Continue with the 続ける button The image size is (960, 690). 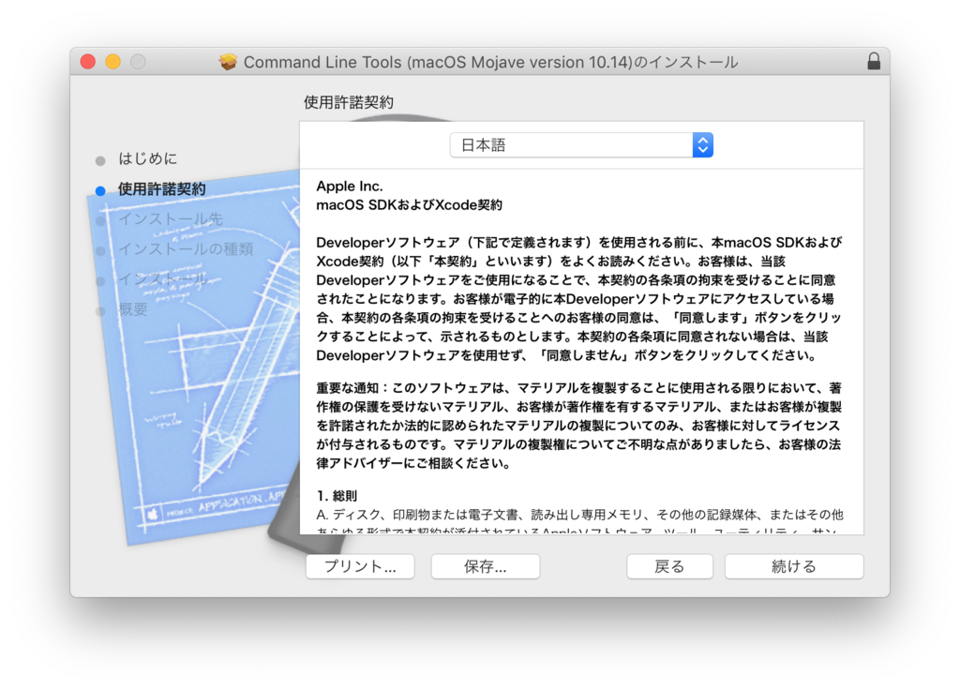tap(794, 566)
